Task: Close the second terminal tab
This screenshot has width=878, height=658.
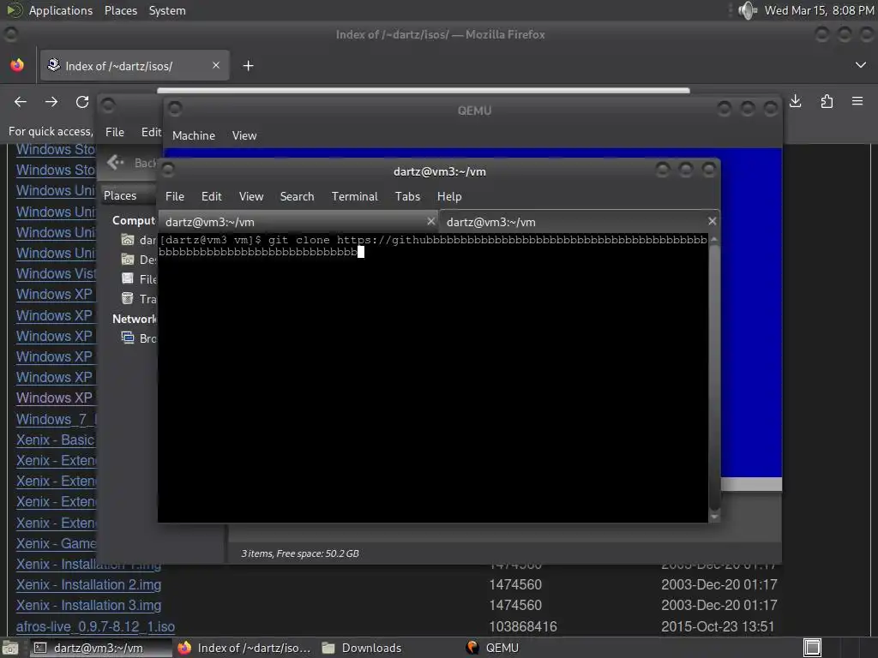Action: click(x=713, y=222)
